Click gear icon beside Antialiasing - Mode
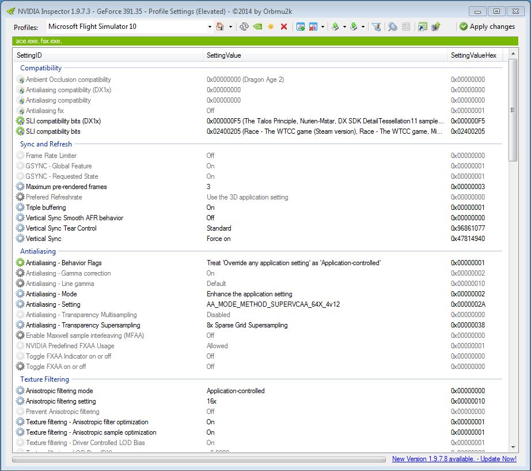 pos(20,294)
